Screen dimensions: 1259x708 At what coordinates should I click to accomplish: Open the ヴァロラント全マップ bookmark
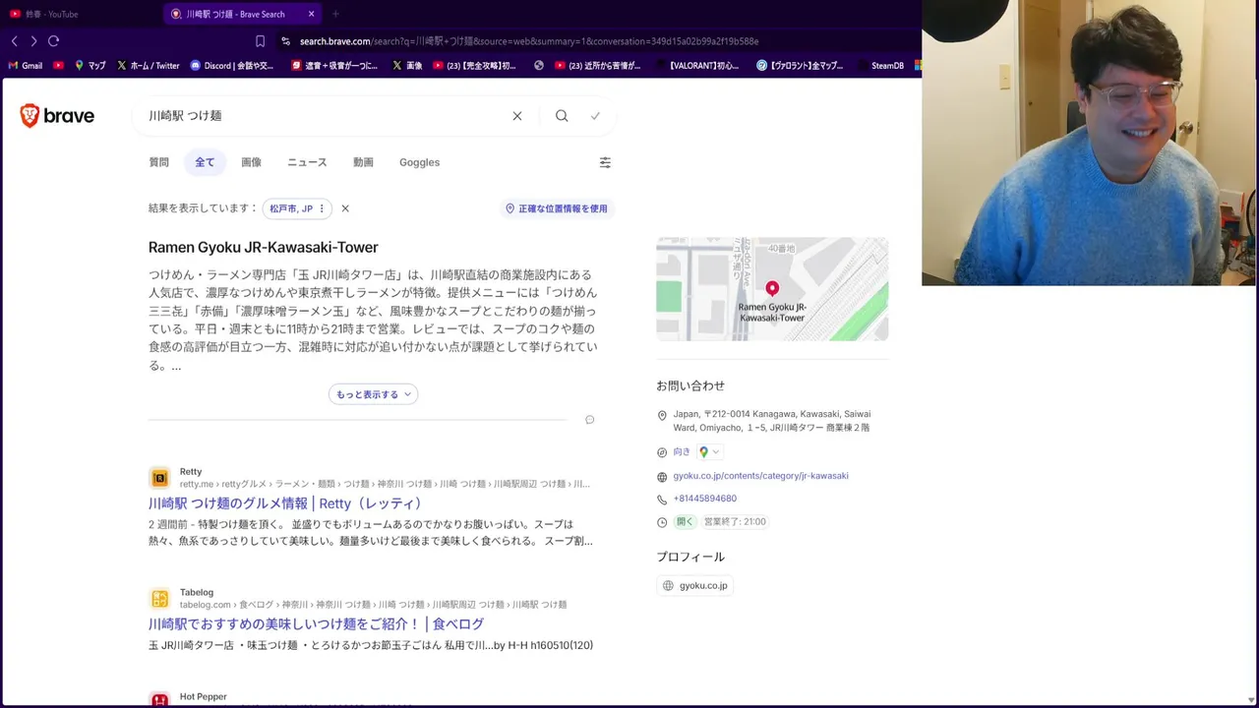point(800,66)
